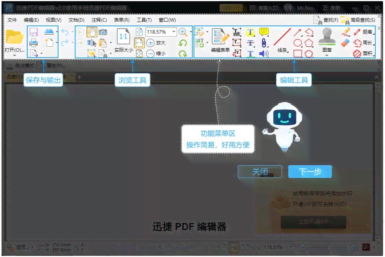385x257 pixels.
Task: Expand the Export document dropdown arrow
Action: point(42,53)
